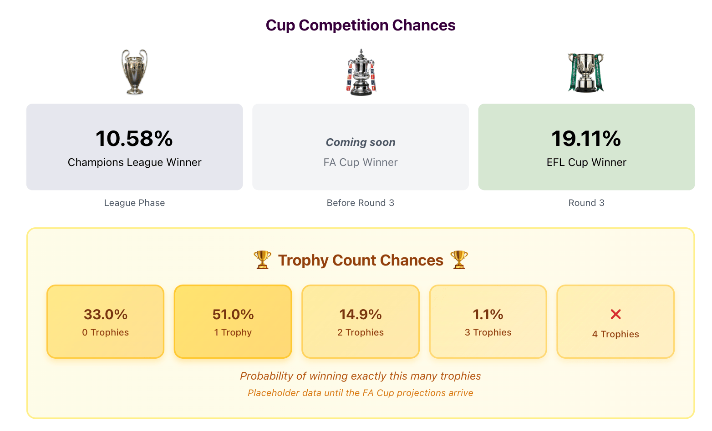The height and width of the screenshot is (431, 712).
Task: Click the EFL Cup trophy icon
Action: click(586, 72)
